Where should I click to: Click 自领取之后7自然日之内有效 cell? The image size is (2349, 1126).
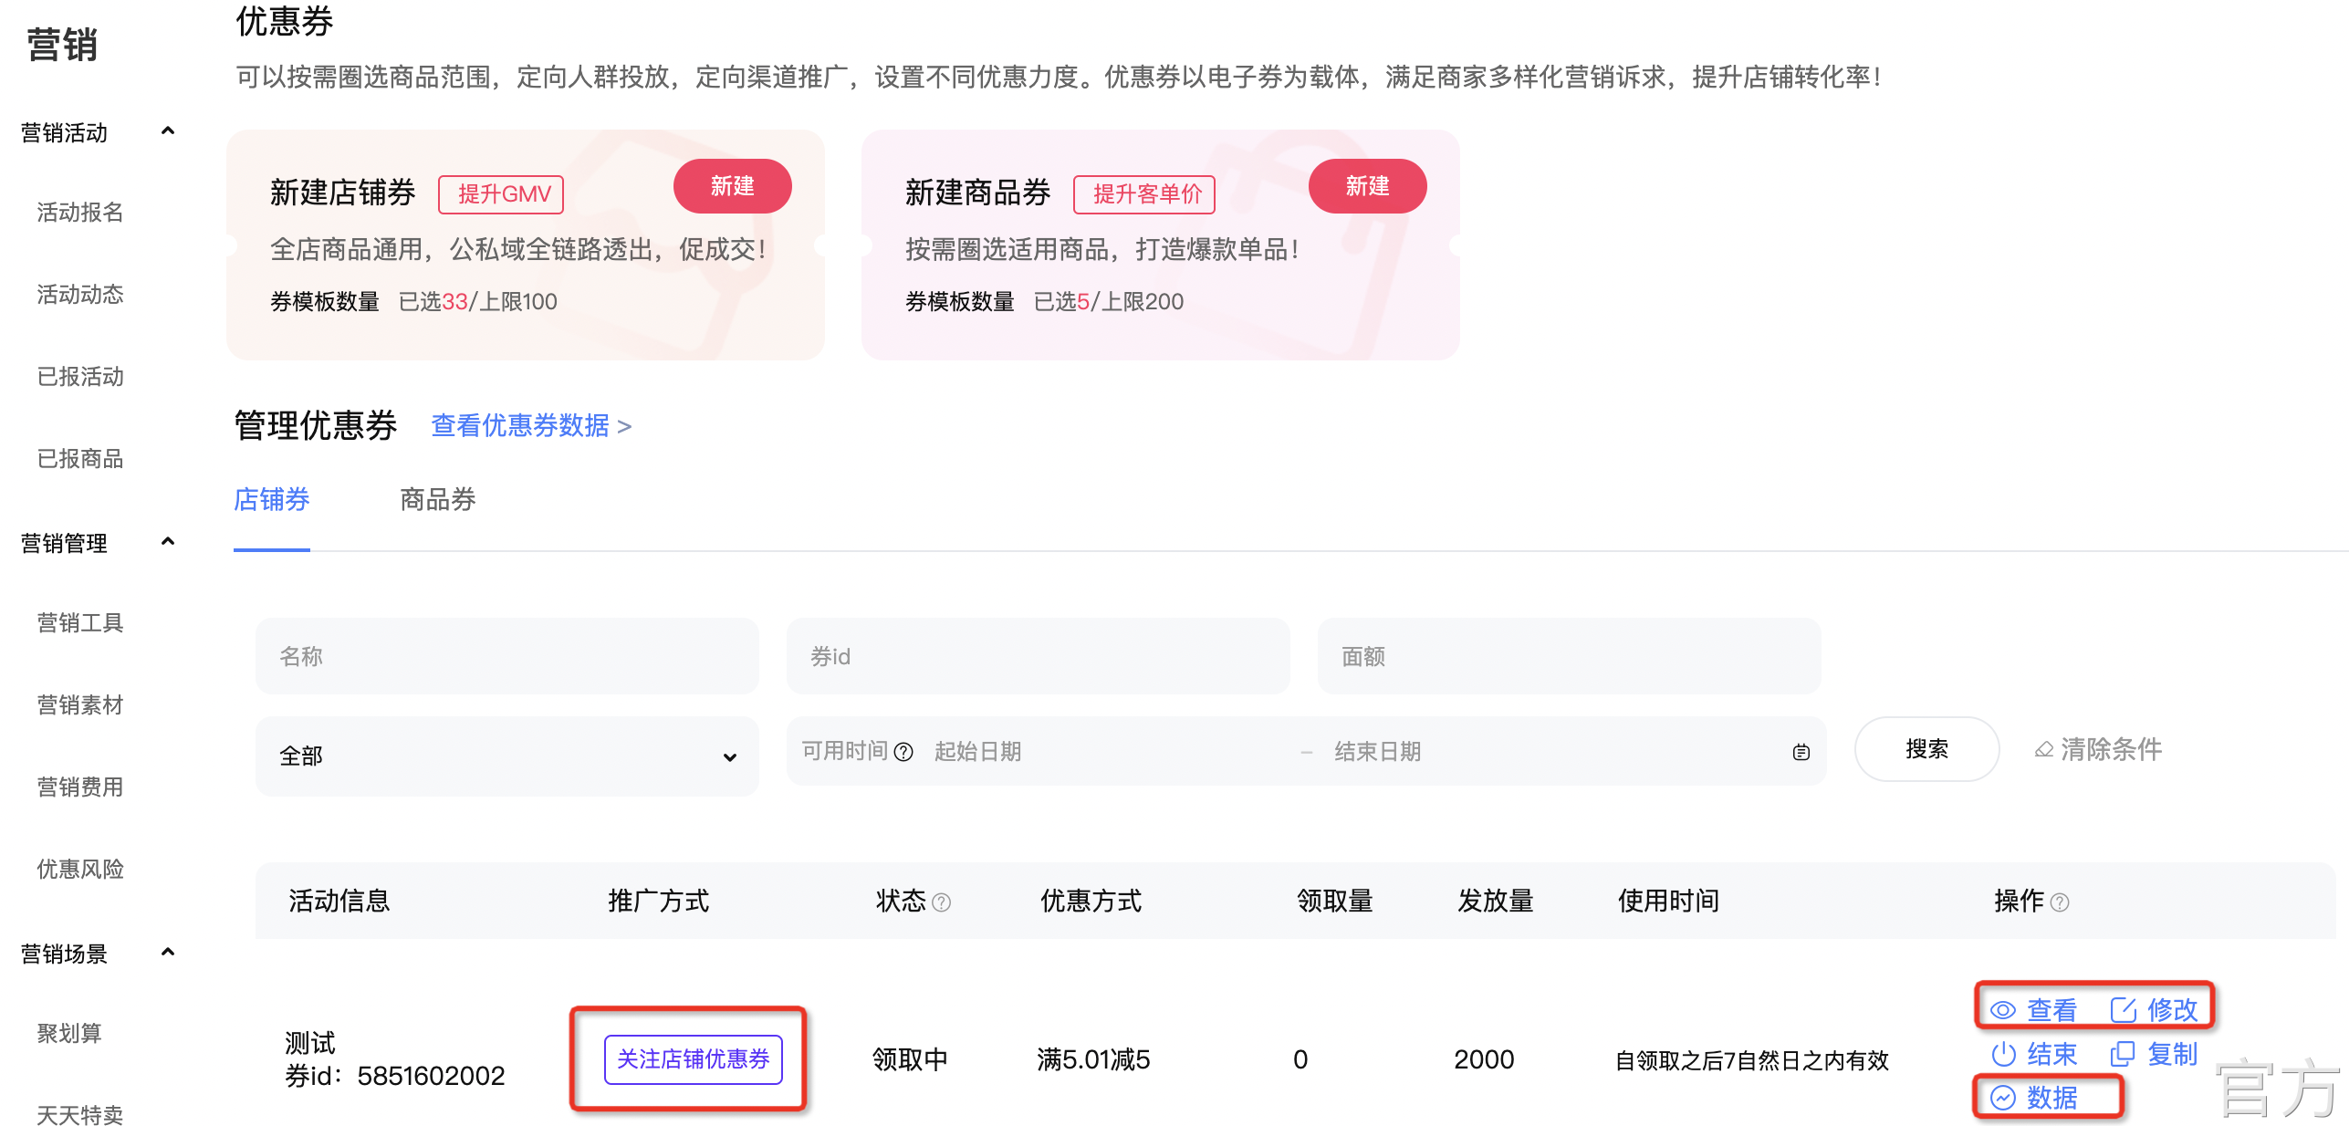[x=1752, y=1060]
